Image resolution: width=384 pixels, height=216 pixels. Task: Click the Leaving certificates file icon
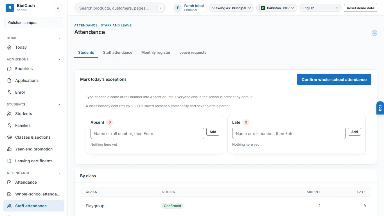point(9,161)
